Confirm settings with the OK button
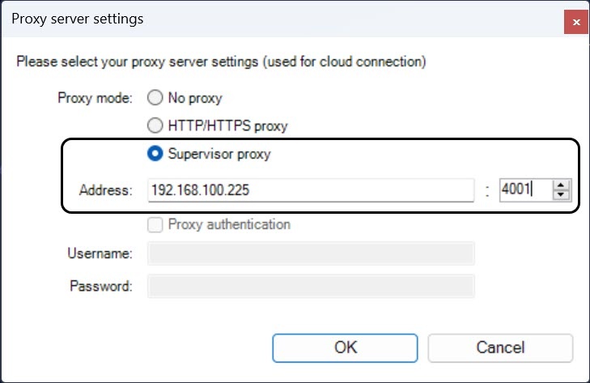This screenshot has height=383, width=590. click(345, 347)
